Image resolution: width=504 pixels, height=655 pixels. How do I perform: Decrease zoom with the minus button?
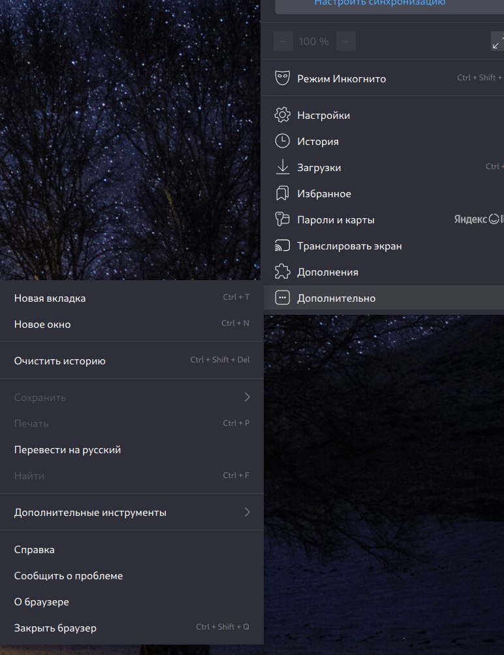283,41
